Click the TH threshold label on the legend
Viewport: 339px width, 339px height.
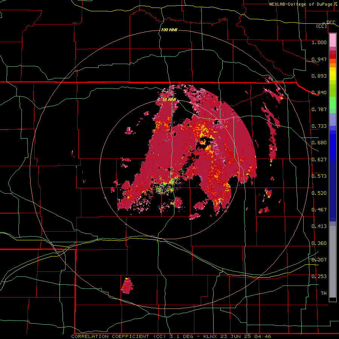coord(324,293)
